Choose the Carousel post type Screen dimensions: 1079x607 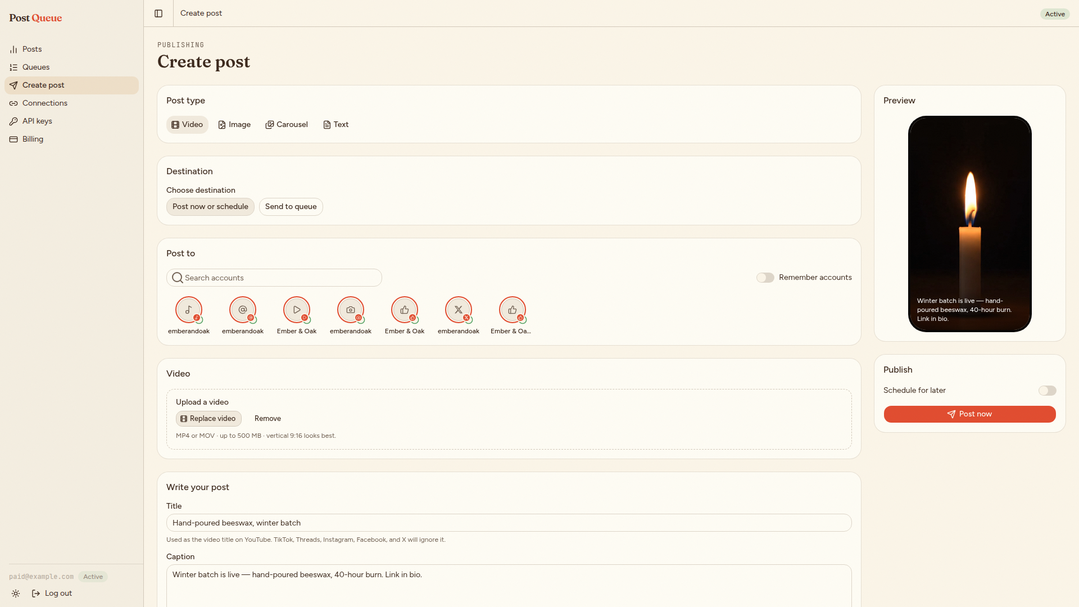click(x=287, y=125)
